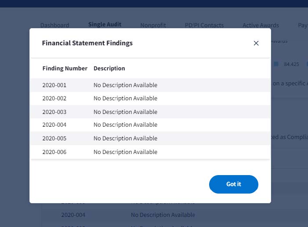Viewport: 308px width, 227px height.
Task: Click the Description column header
Action: coord(109,68)
